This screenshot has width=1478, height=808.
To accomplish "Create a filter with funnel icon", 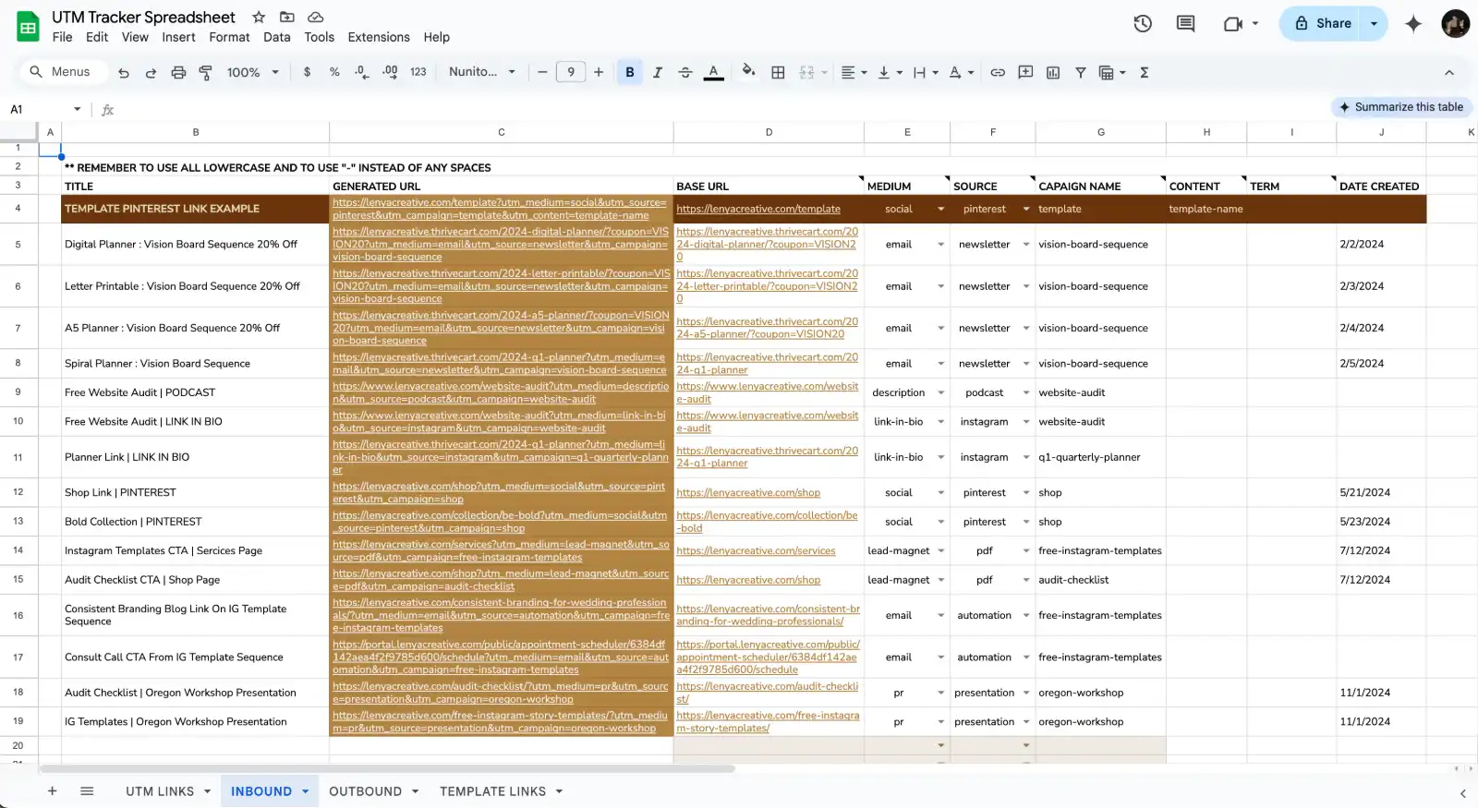I will coord(1080,72).
